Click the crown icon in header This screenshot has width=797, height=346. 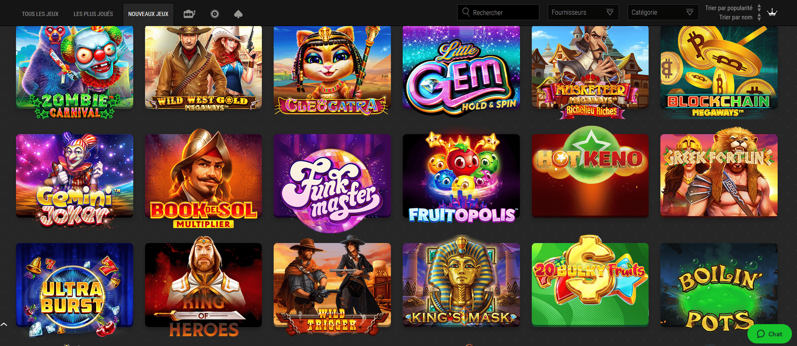click(772, 12)
